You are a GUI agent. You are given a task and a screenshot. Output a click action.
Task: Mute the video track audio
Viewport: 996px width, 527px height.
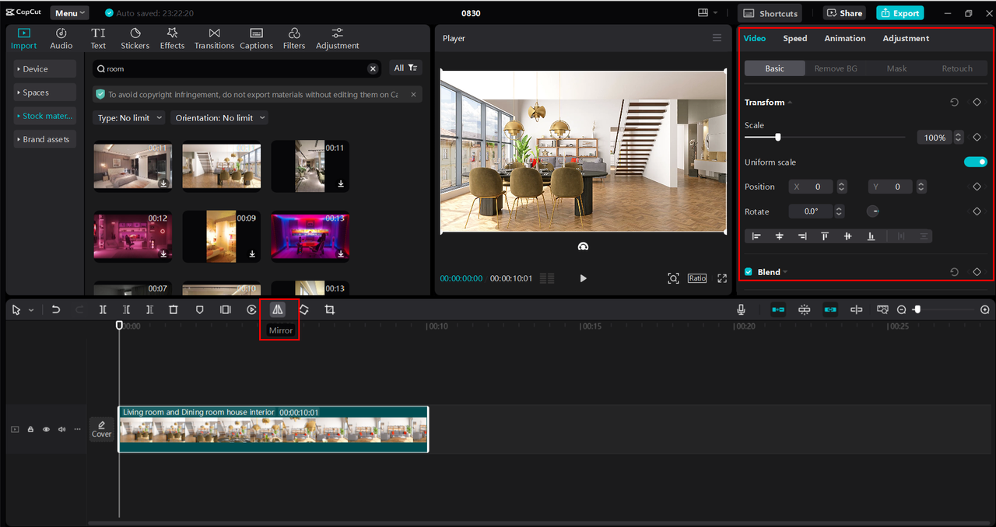pyautogui.click(x=61, y=429)
